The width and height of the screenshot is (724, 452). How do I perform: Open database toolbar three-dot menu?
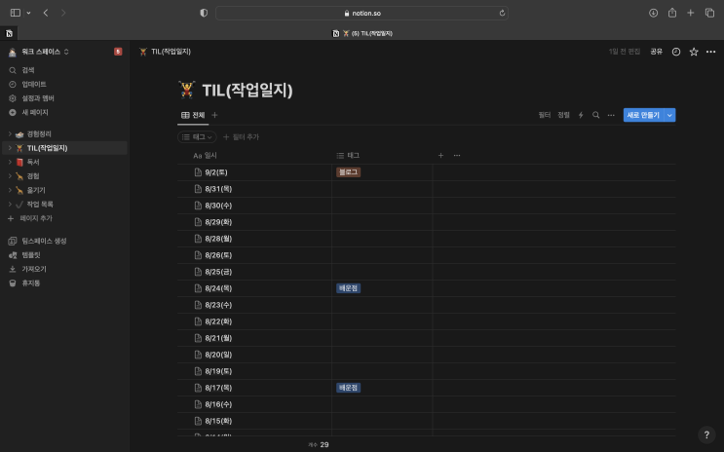(x=611, y=115)
